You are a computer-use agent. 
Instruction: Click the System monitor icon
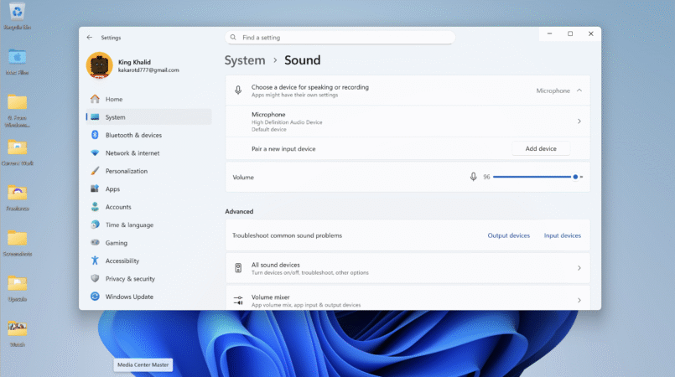95,117
